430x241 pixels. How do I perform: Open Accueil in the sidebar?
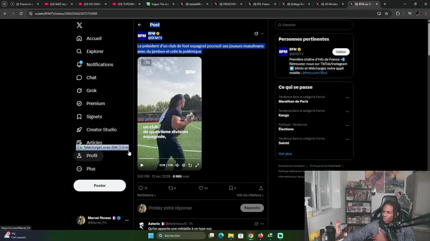click(x=89, y=38)
